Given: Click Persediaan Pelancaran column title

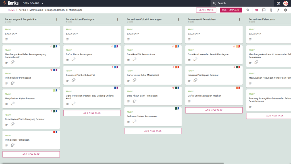Looking at the screenshot, I should point(262,19).
